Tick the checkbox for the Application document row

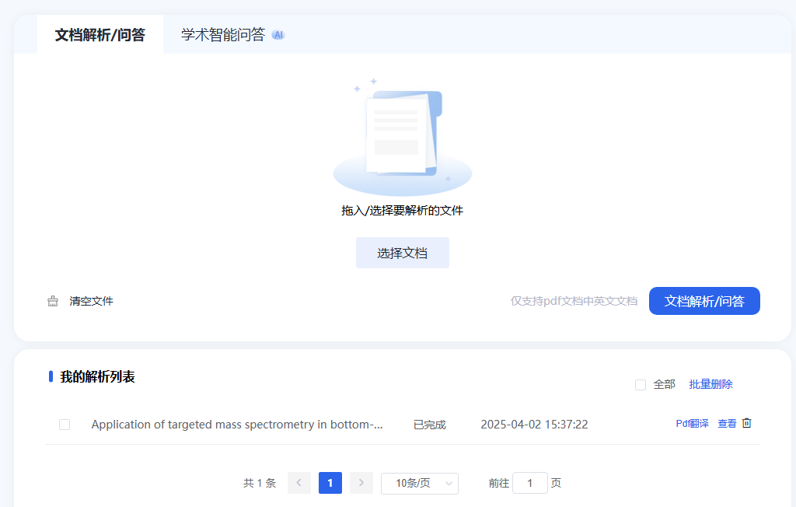(65, 425)
